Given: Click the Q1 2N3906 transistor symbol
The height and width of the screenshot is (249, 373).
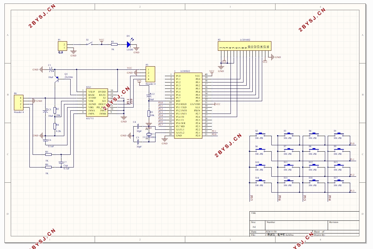Looking at the screenshot, I should (x=57, y=79).
